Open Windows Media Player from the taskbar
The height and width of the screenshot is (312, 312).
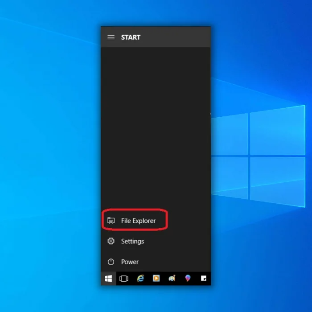156,279
